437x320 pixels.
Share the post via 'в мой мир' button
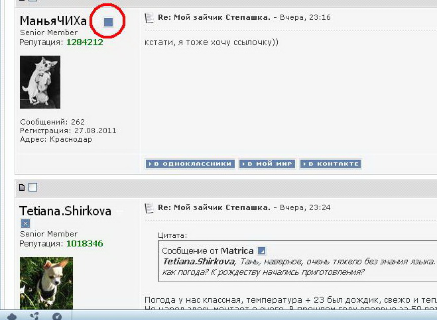coord(267,164)
